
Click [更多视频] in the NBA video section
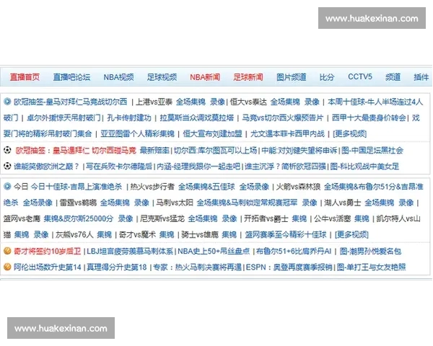click(351, 235)
